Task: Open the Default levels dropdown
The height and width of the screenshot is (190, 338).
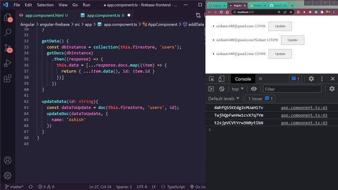Action: 223,99
